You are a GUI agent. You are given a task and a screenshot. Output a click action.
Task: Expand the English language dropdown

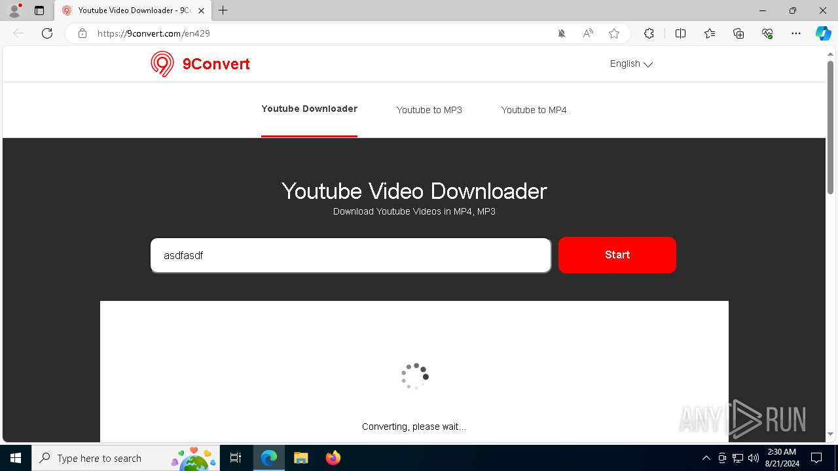click(x=631, y=64)
